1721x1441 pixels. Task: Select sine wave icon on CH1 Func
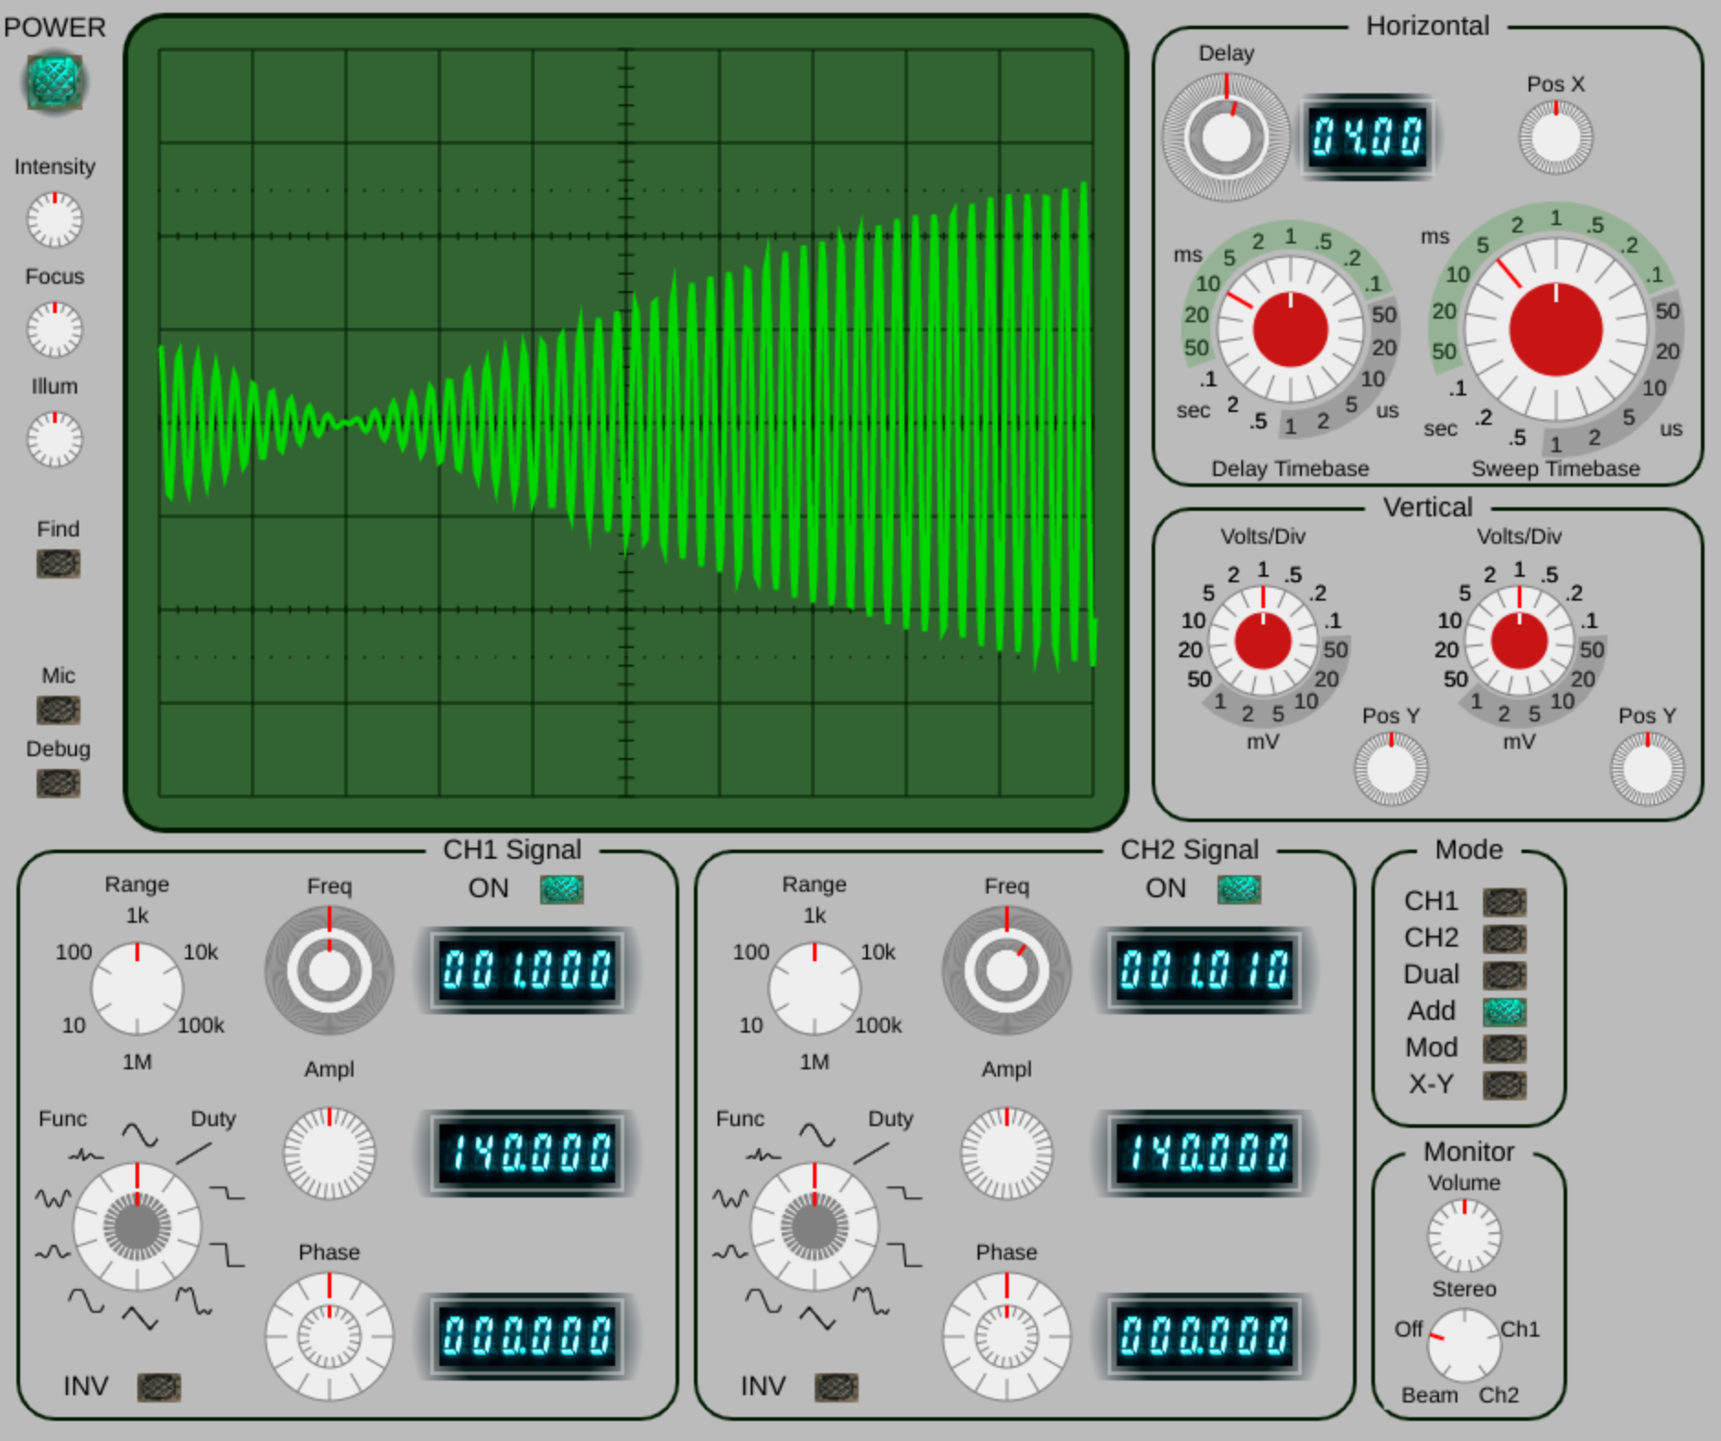pyautogui.click(x=140, y=1135)
